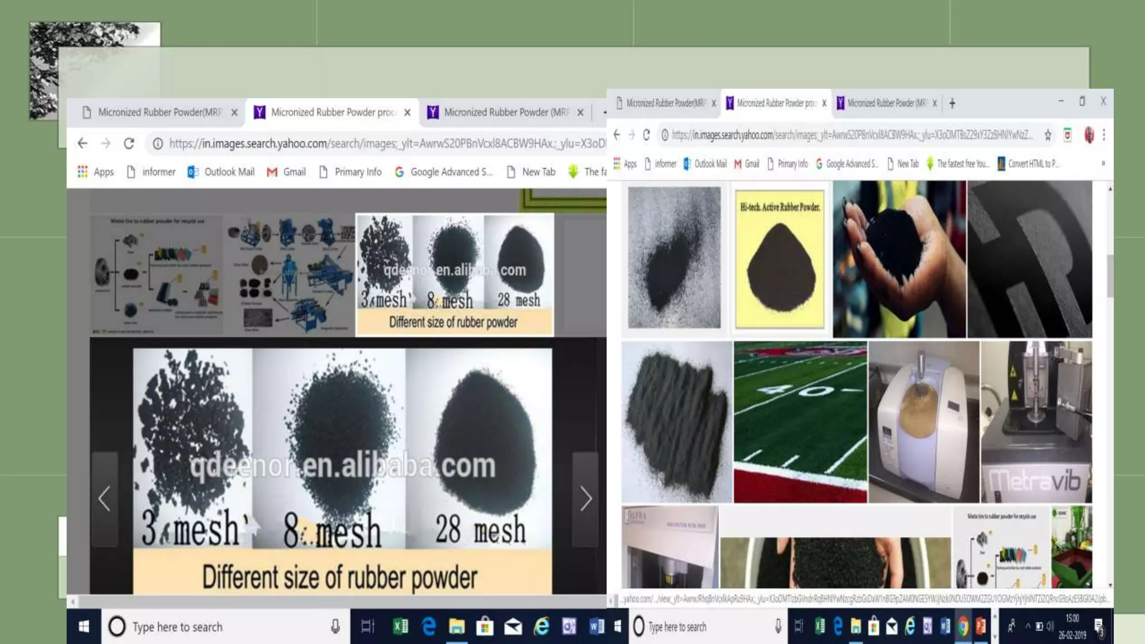1145x644 pixels.
Task: Select third Micronized Rubber Powder tab in right window
Action: pos(886,103)
